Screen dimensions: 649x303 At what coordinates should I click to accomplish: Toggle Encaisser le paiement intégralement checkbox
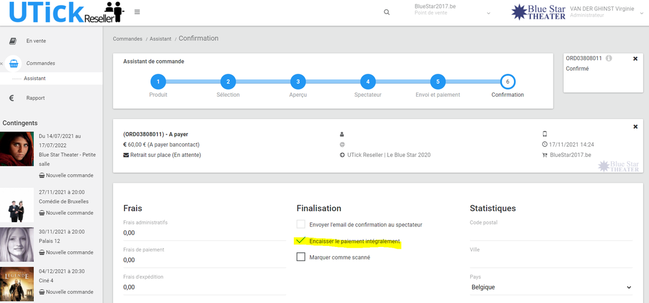(x=301, y=241)
